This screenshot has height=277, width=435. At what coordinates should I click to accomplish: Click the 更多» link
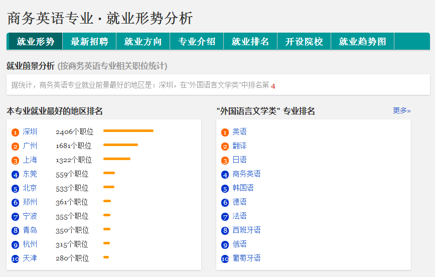tap(401, 110)
